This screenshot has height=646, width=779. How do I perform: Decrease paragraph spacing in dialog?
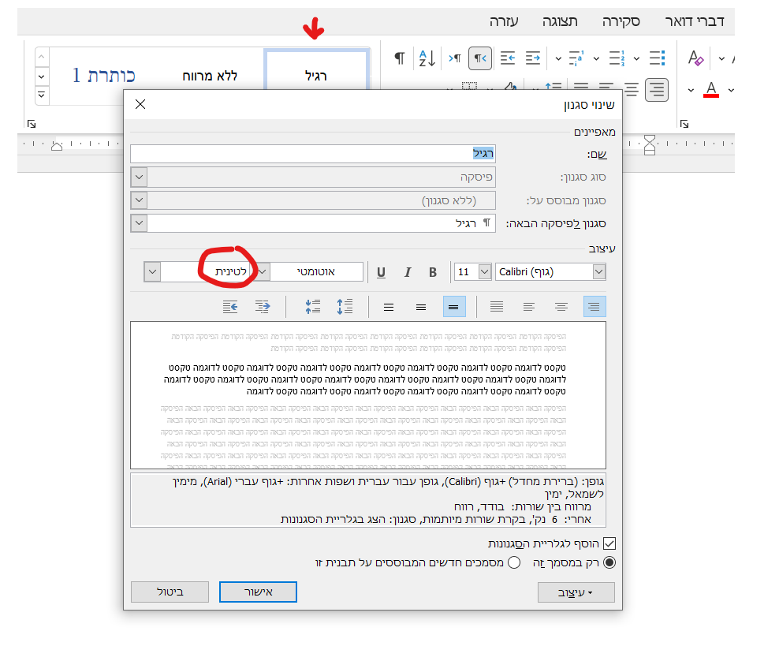pyautogui.click(x=312, y=307)
